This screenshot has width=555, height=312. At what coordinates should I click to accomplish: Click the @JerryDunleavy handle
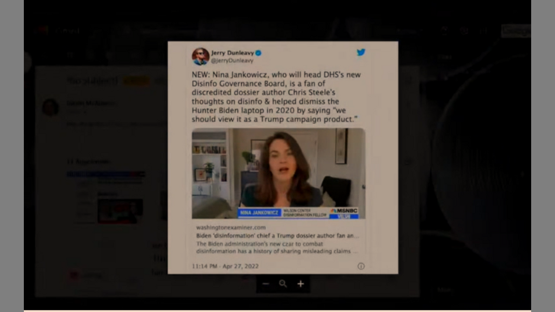tap(232, 61)
